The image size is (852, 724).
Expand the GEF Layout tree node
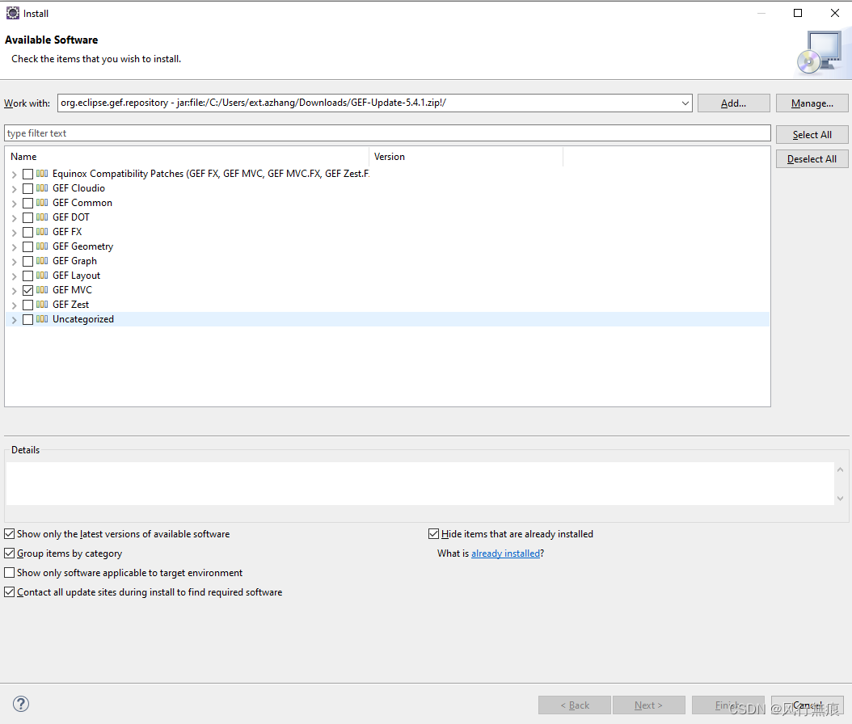coord(14,276)
